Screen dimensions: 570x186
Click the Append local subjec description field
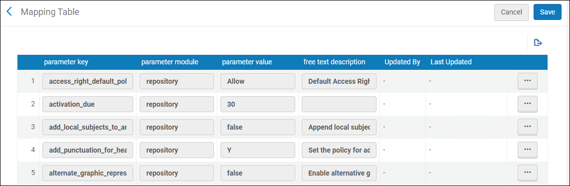[x=339, y=127]
